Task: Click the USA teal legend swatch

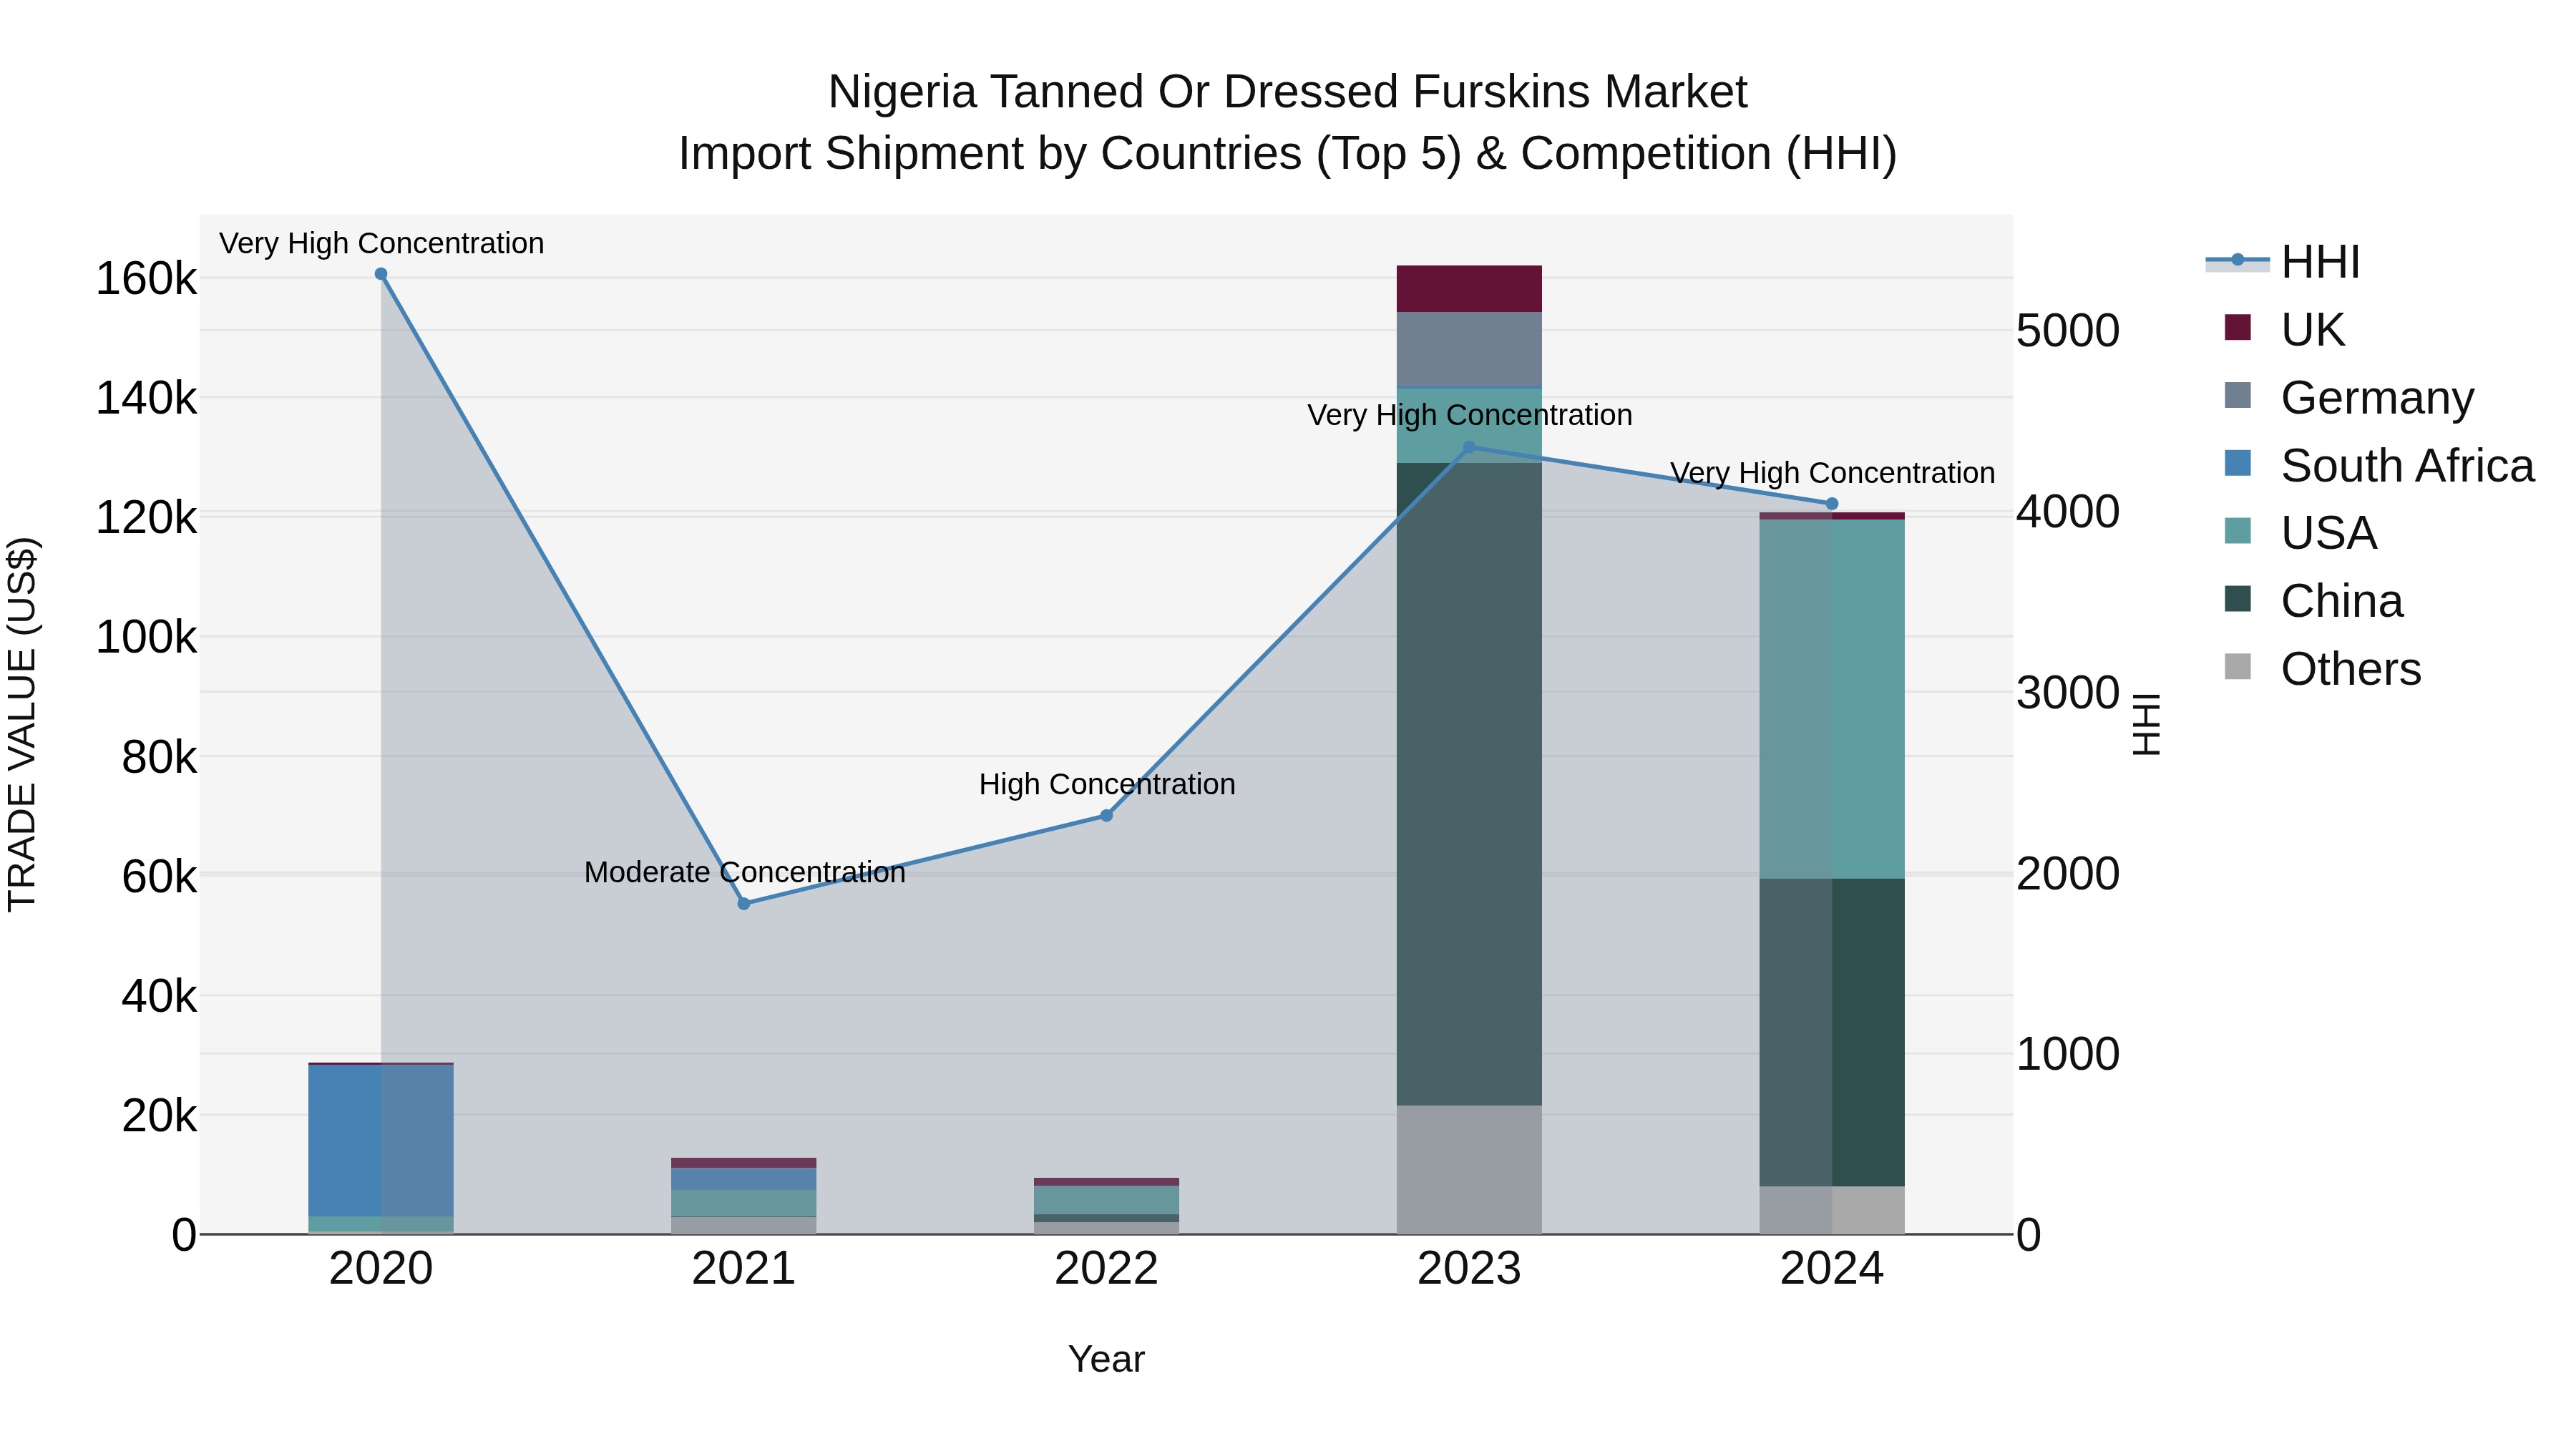Action: pos(2238,531)
